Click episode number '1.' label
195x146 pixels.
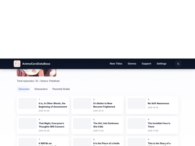(x=39, y=99)
